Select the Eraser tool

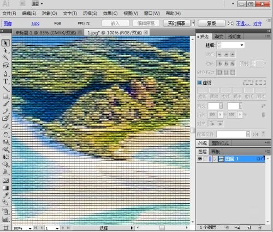pos(5,126)
